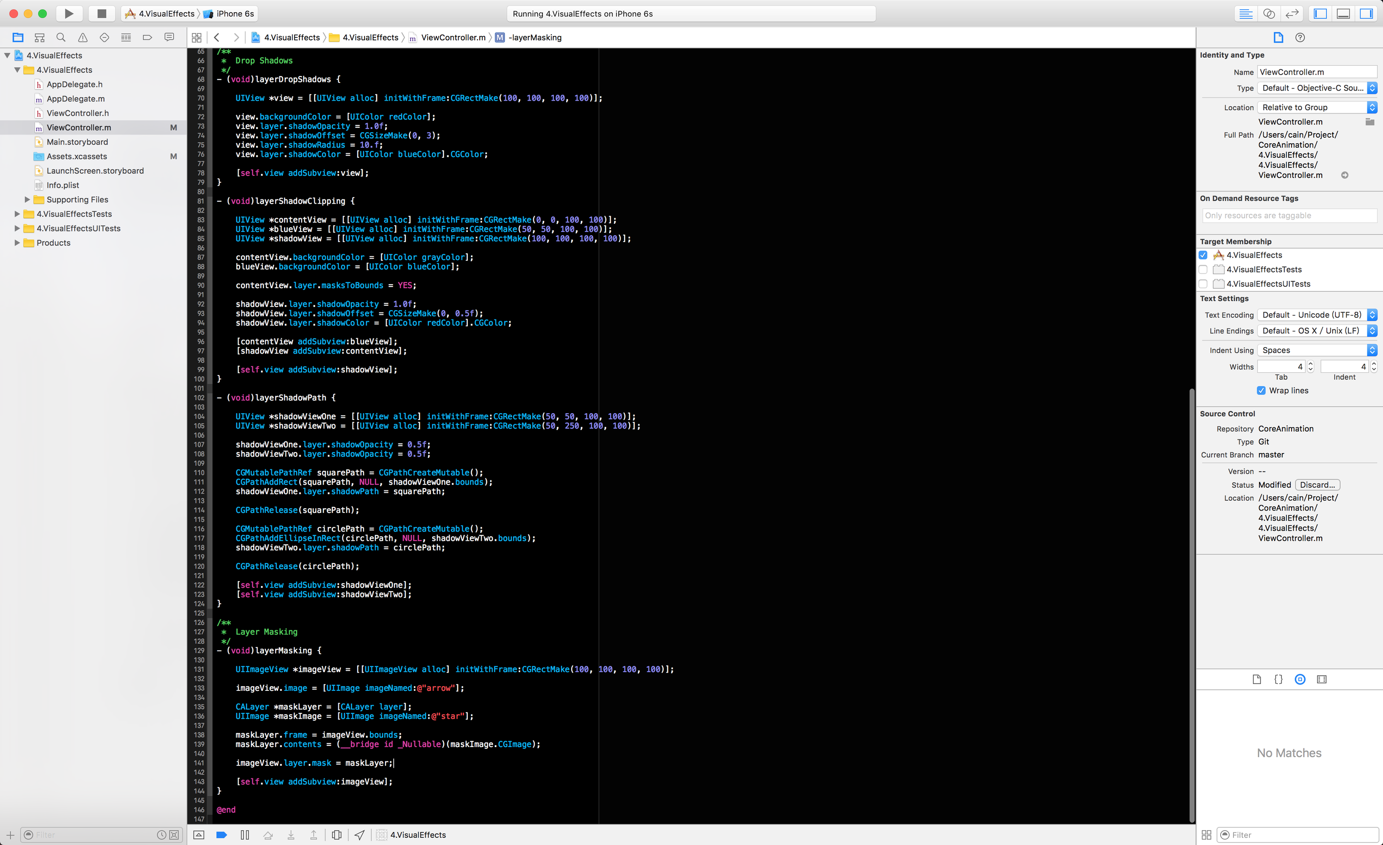Click the -layerMasking breadcrumb item

point(534,38)
